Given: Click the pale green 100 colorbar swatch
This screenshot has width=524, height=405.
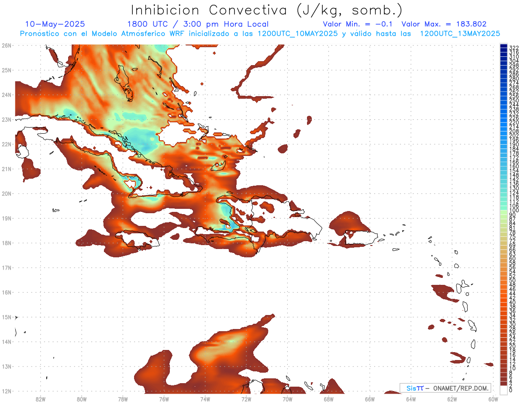Looking at the screenshot, I should click(x=504, y=211).
